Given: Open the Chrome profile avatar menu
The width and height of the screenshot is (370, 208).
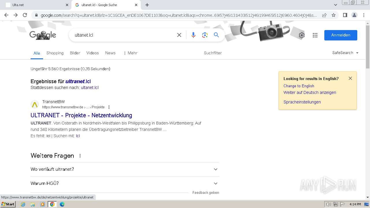Looking at the screenshot, I should (354, 15).
